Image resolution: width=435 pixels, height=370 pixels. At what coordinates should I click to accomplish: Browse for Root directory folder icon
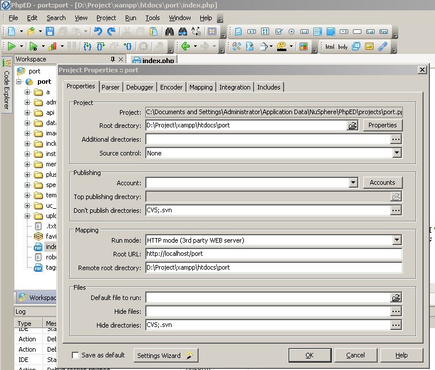[x=352, y=126]
